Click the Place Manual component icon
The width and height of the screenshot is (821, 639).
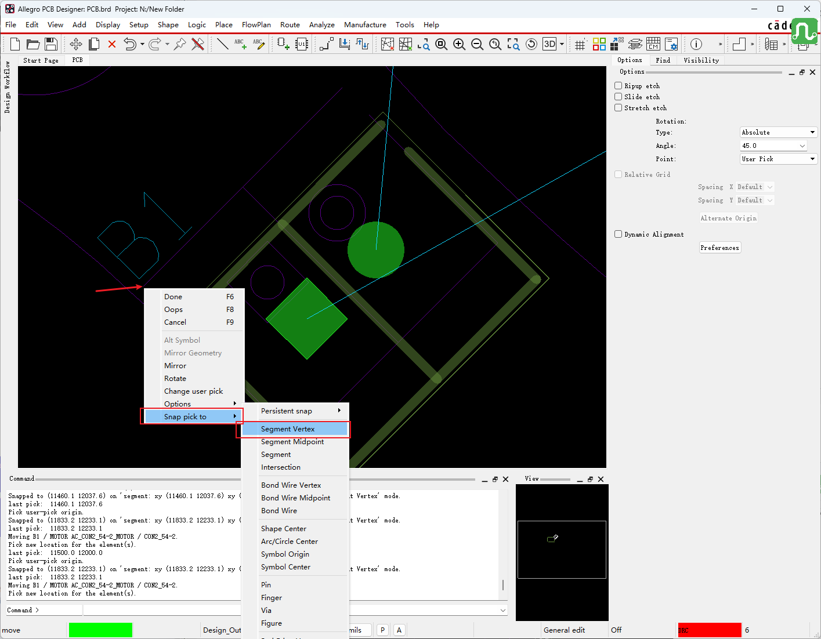tap(283, 44)
